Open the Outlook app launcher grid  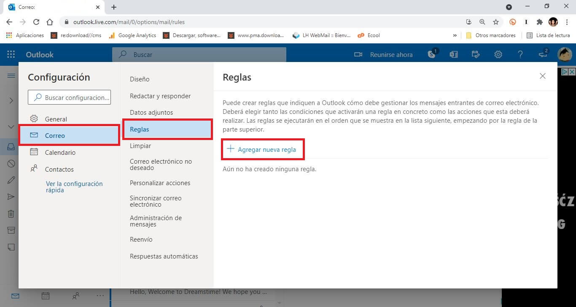pos(11,54)
